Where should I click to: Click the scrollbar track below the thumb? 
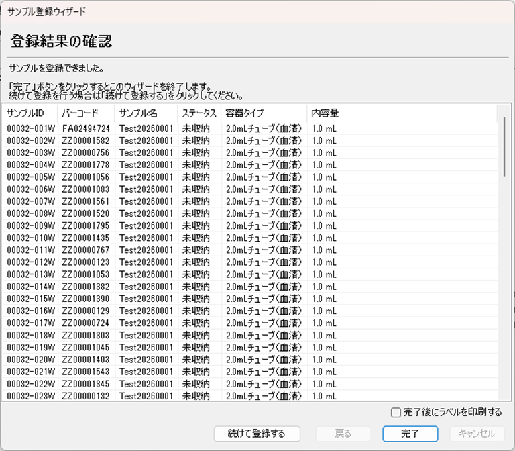[506, 282]
